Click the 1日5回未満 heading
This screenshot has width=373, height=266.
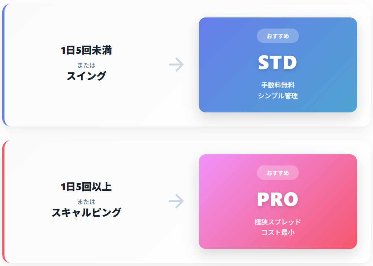pos(86,50)
